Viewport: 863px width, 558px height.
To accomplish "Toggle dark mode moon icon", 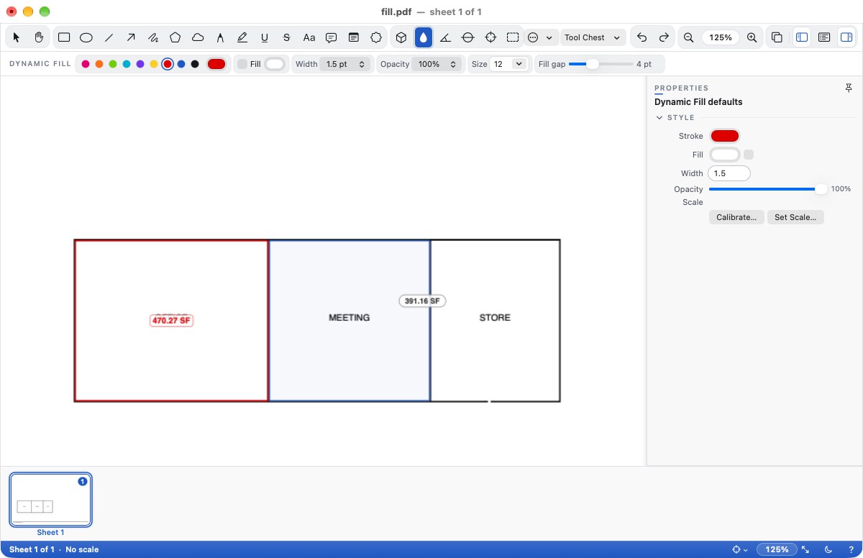I will point(828,549).
